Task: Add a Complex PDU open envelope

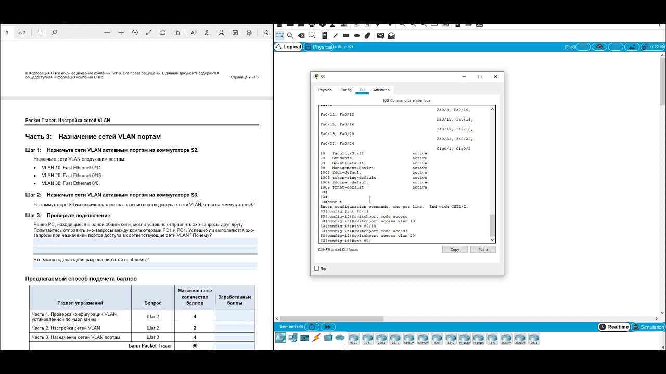Action: pos(391,36)
